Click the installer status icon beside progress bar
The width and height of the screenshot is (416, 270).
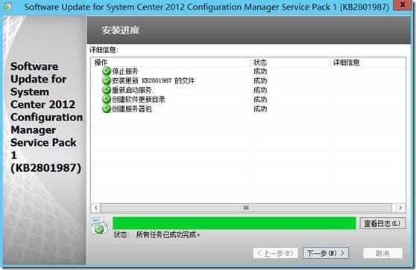pos(99,225)
